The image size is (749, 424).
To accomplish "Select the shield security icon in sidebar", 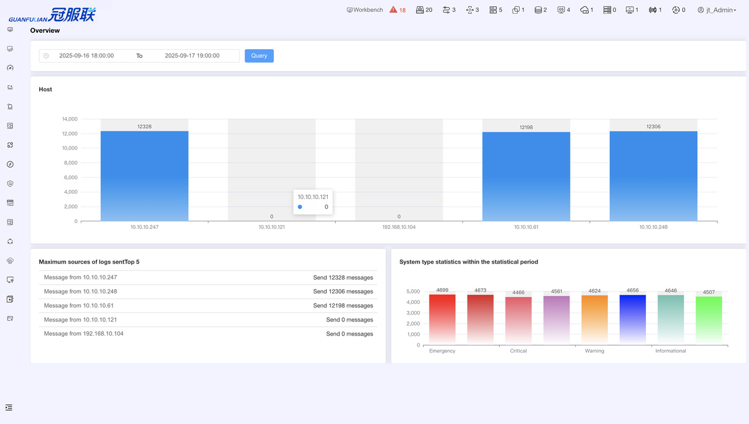I will tap(10, 184).
